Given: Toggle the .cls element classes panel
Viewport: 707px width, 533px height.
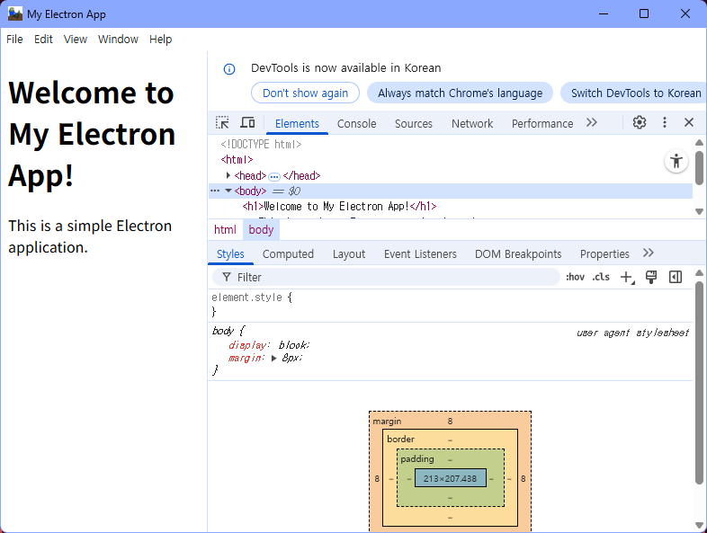Looking at the screenshot, I should point(601,278).
